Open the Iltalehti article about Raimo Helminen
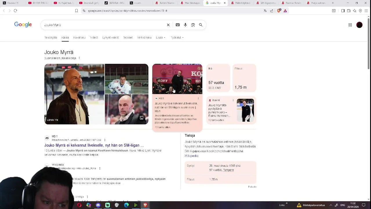Viewport: 371px width, 209px height. point(219,110)
